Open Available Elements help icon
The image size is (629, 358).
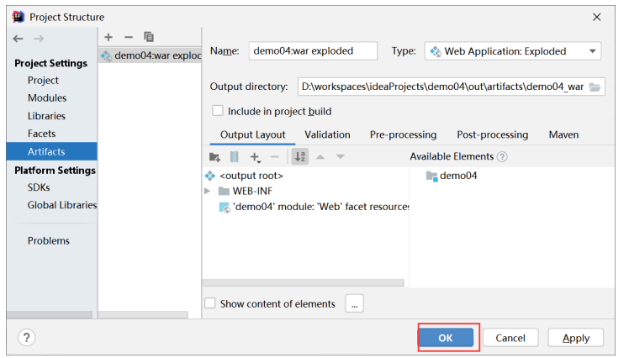click(x=502, y=157)
